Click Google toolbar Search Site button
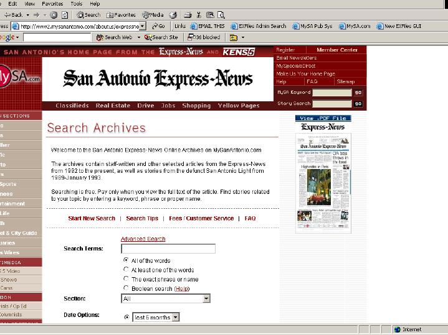This screenshot has height=335, width=448. [x=161, y=37]
